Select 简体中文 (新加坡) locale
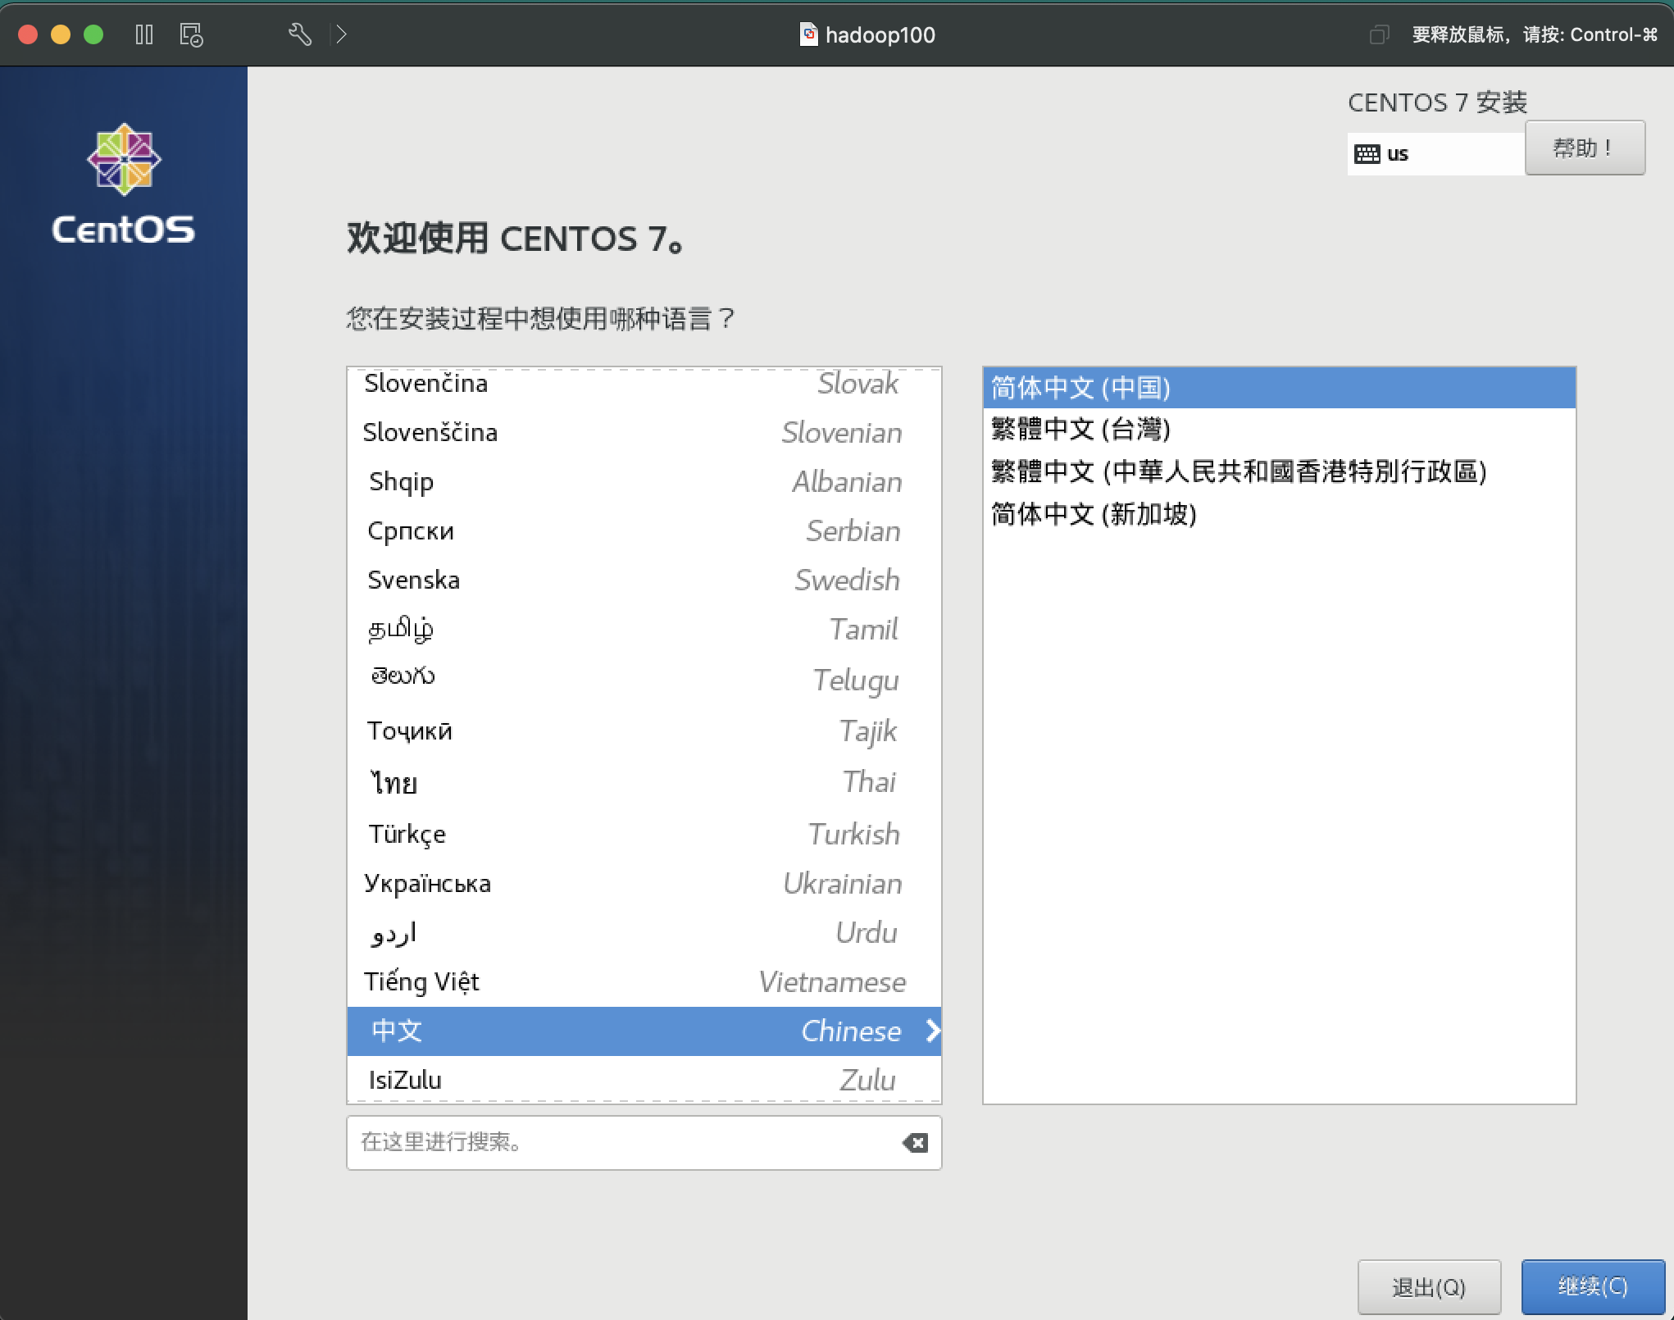This screenshot has height=1320, width=1674. (1279, 514)
